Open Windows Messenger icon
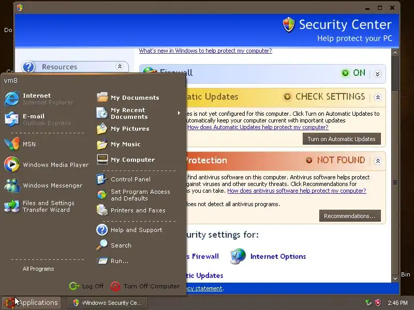The image size is (414, 310). coord(11,185)
